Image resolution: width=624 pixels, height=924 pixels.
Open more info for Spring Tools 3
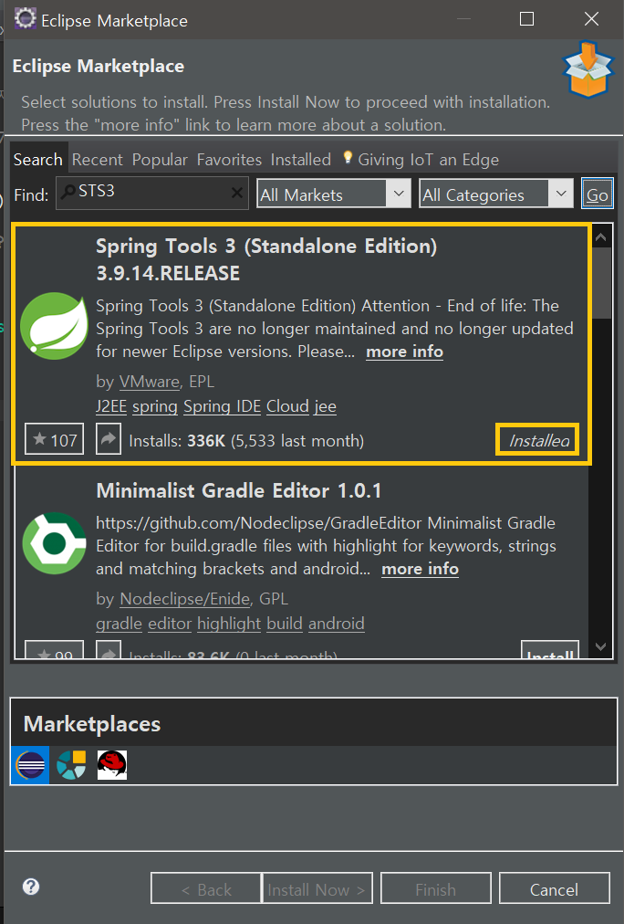[404, 352]
